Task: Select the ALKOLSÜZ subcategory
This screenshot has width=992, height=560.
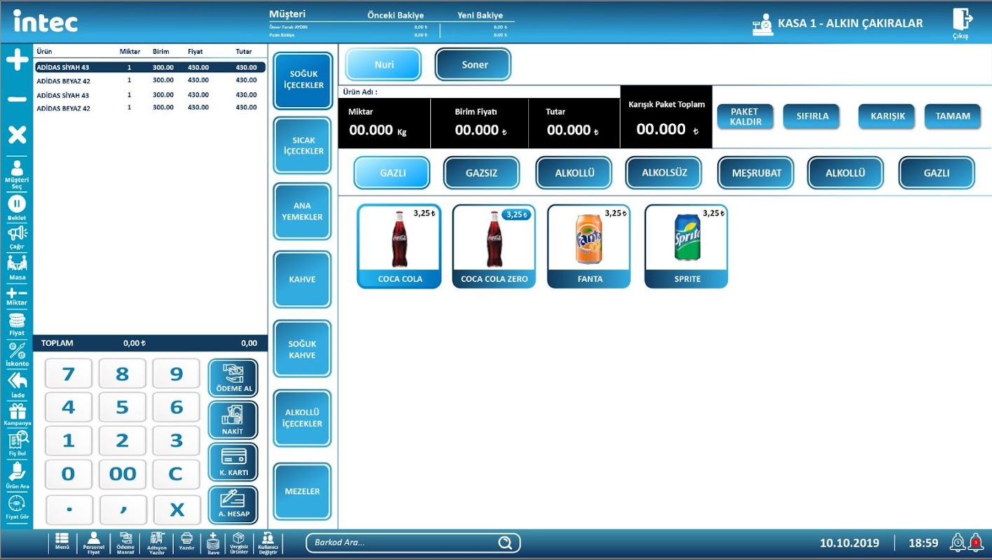Action: (x=663, y=173)
